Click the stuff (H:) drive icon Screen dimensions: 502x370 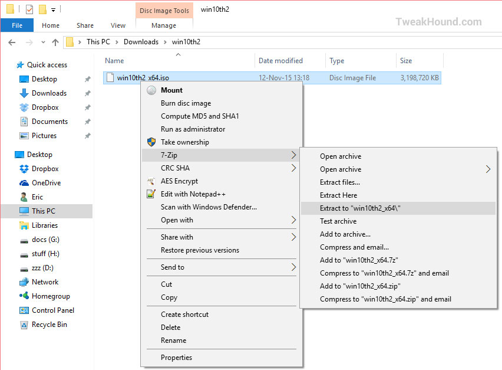point(24,255)
